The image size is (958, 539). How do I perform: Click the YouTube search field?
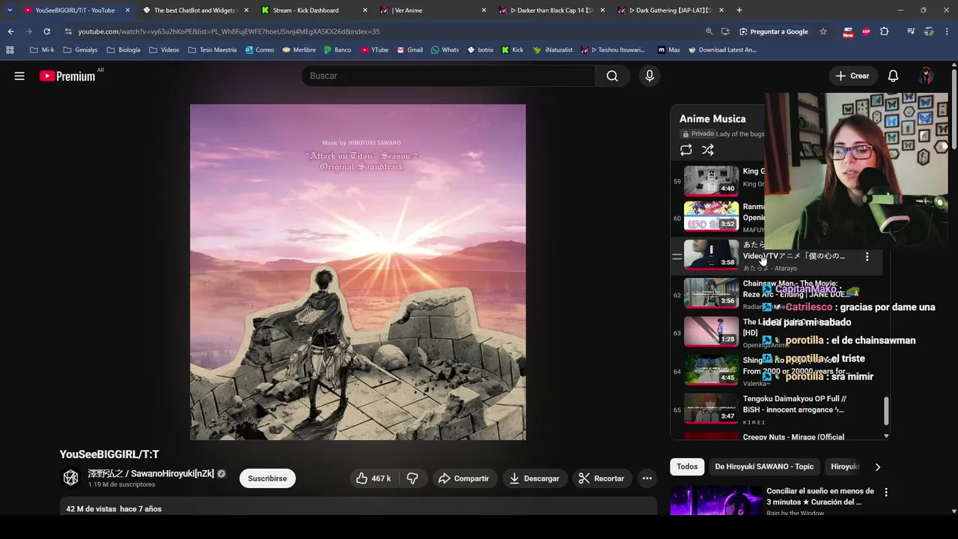pyautogui.click(x=449, y=76)
